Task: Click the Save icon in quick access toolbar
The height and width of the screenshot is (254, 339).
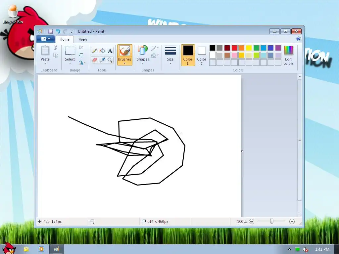Action: tap(51, 31)
